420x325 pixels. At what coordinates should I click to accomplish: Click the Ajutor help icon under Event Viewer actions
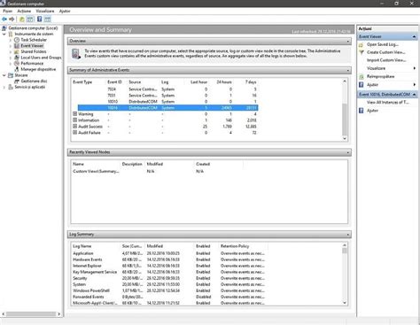[x=361, y=85]
